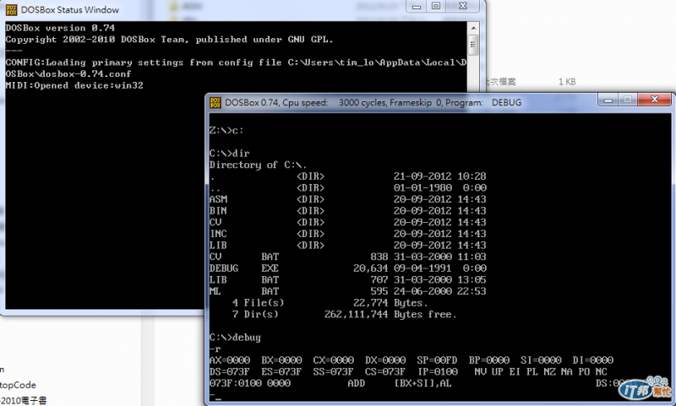Click the 'ADD [BX+SI],AL' instruction
676x406 pixels.
click(400, 383)
